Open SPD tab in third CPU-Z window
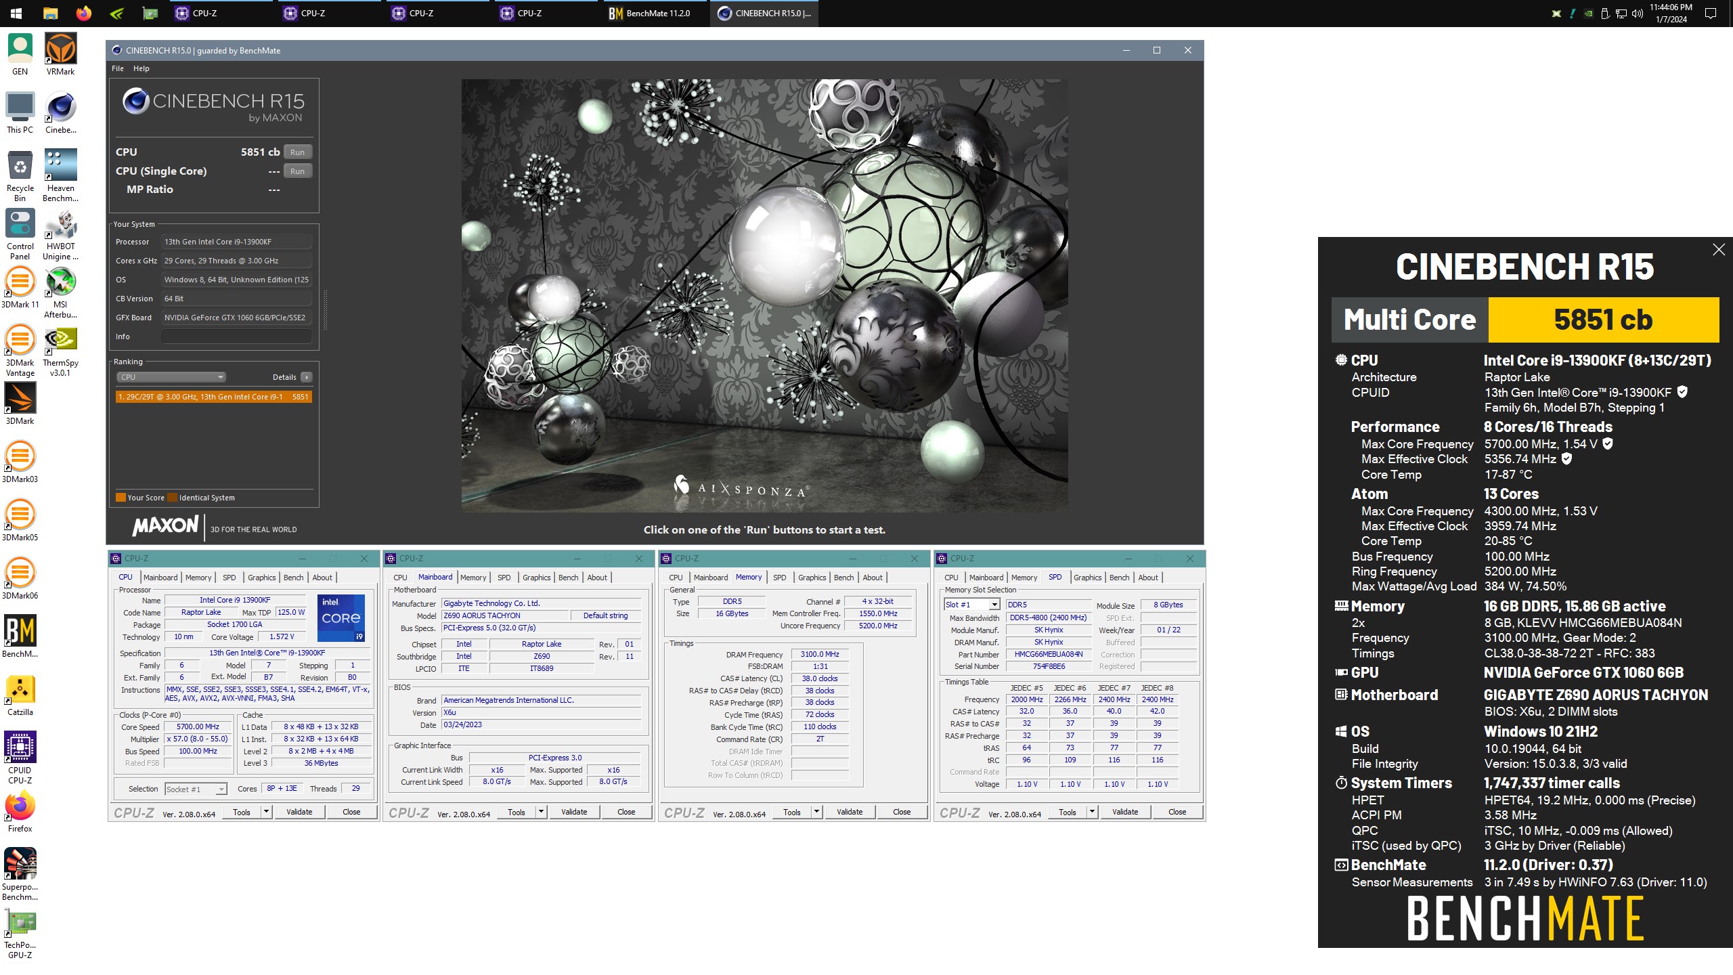Viewport: 1733px width, 975px height. tap(780, 578)
